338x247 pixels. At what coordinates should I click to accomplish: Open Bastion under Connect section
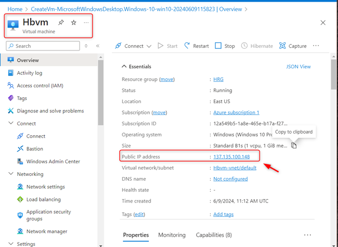35,149
